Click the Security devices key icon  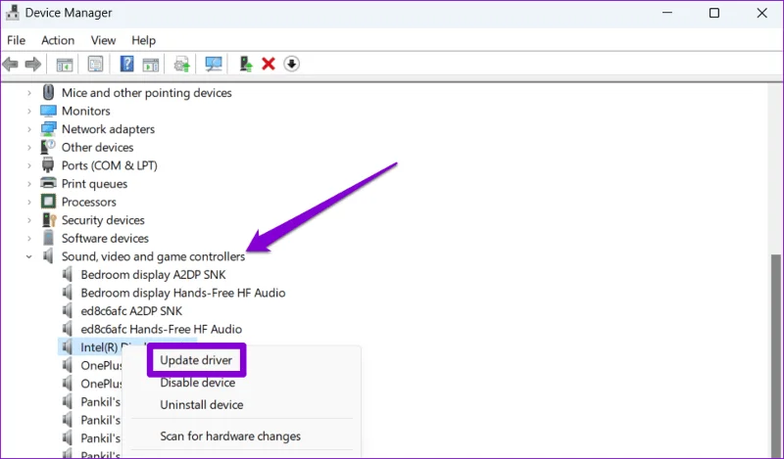pyautogui.click(x=49, y=220)
